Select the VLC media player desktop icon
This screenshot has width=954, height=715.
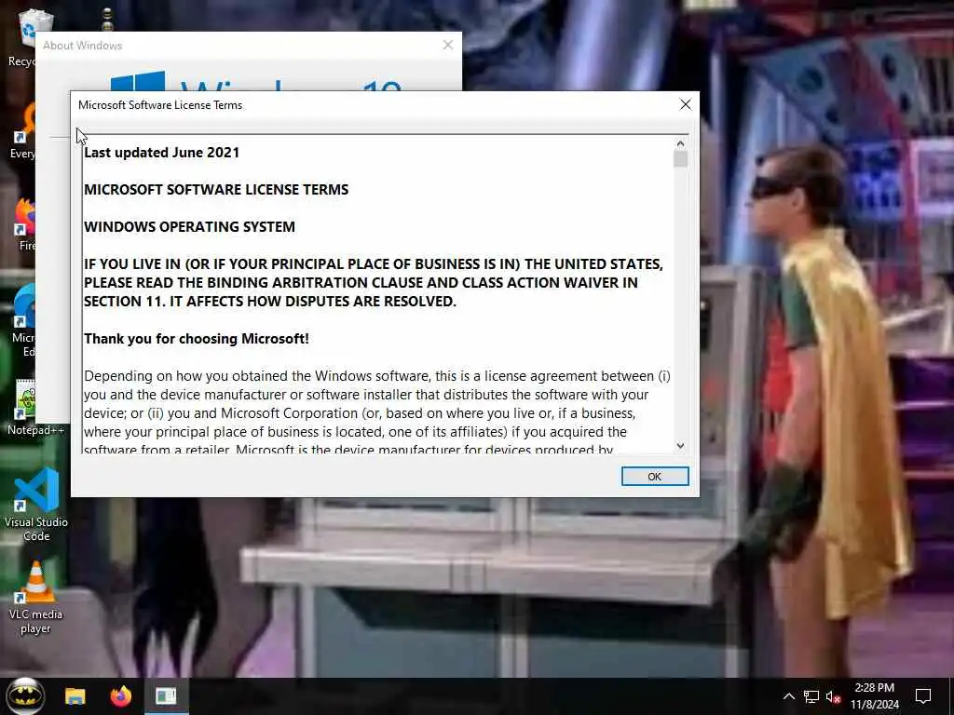36,599
